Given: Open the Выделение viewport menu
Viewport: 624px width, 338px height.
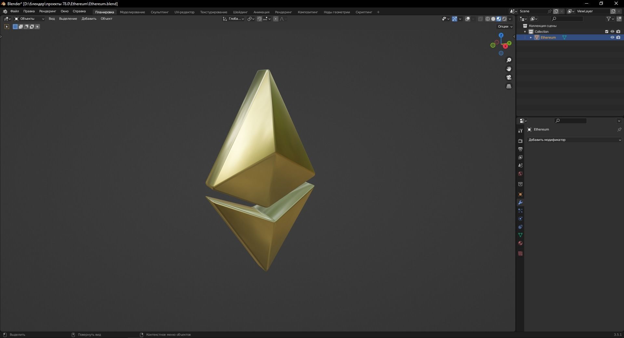Looking at the screenshot, I should (68, 19).
